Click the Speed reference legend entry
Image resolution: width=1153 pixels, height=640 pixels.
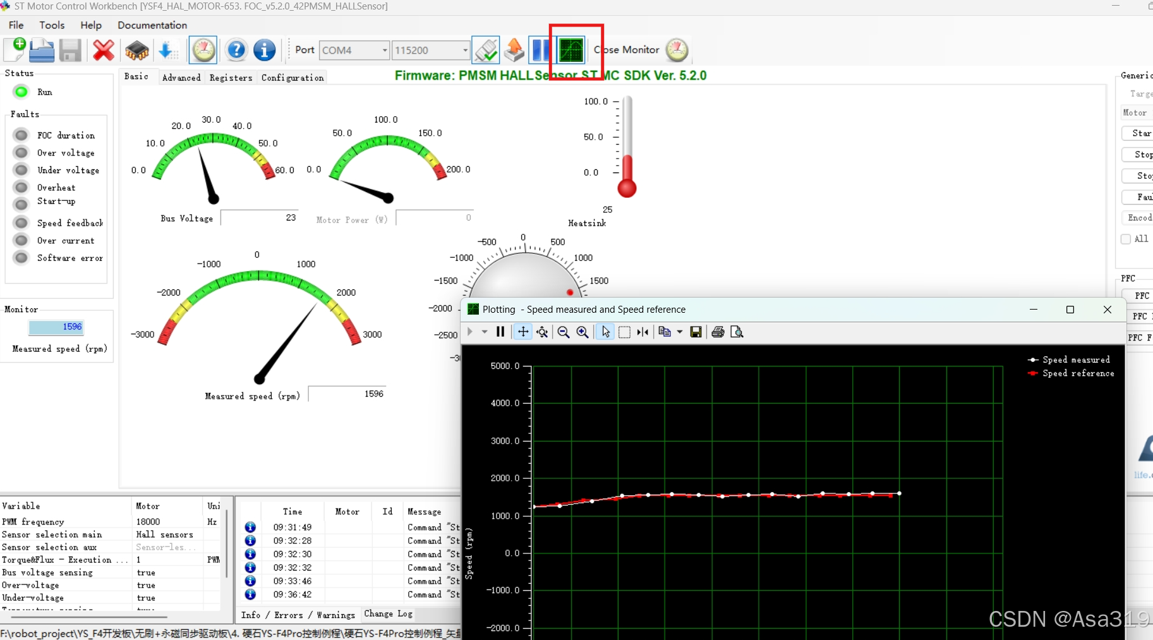(x=1072, y=373)
